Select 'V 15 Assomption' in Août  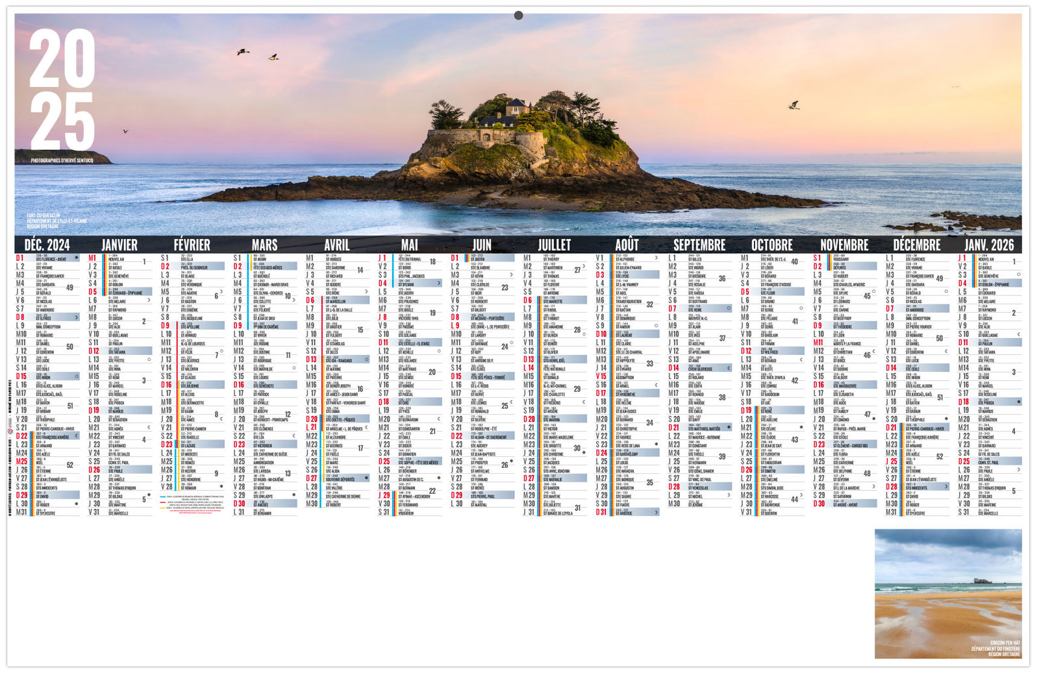627,376
